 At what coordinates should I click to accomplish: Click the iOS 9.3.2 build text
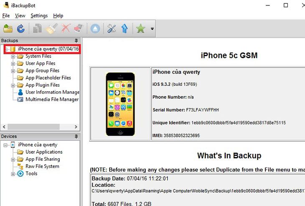tap(175, 85)
